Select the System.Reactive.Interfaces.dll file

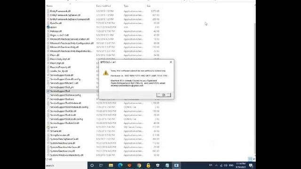[65, 147]
